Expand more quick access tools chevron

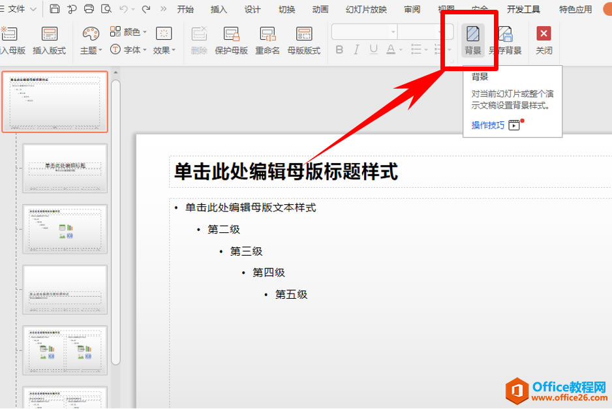pos(163,8)
